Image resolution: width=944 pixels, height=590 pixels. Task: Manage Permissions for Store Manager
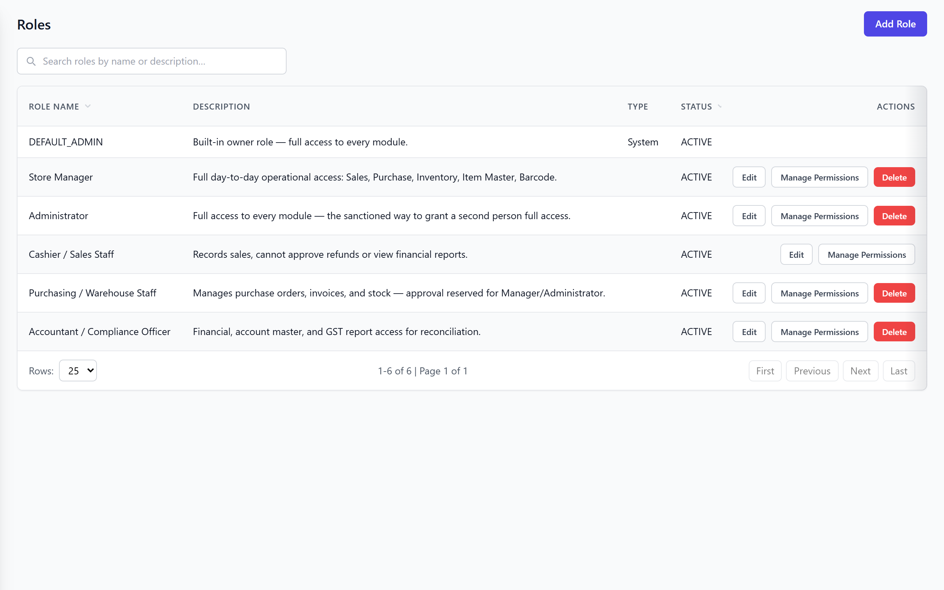(x=820, y=177)
